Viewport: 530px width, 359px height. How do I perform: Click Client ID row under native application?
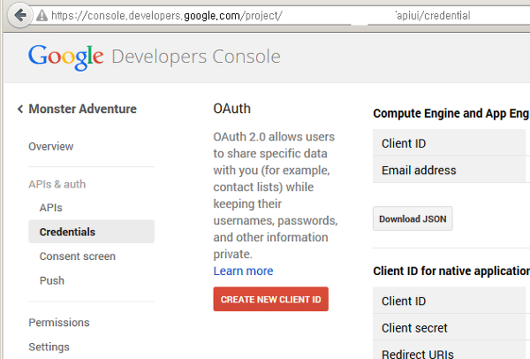(x=451, y=301)
